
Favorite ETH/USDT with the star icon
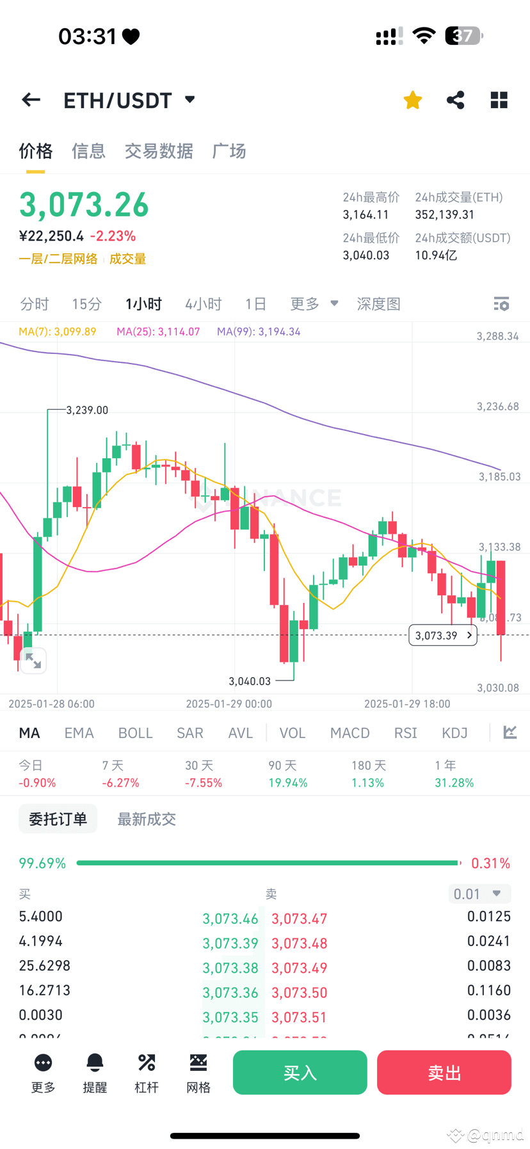[x=412, y=99]
